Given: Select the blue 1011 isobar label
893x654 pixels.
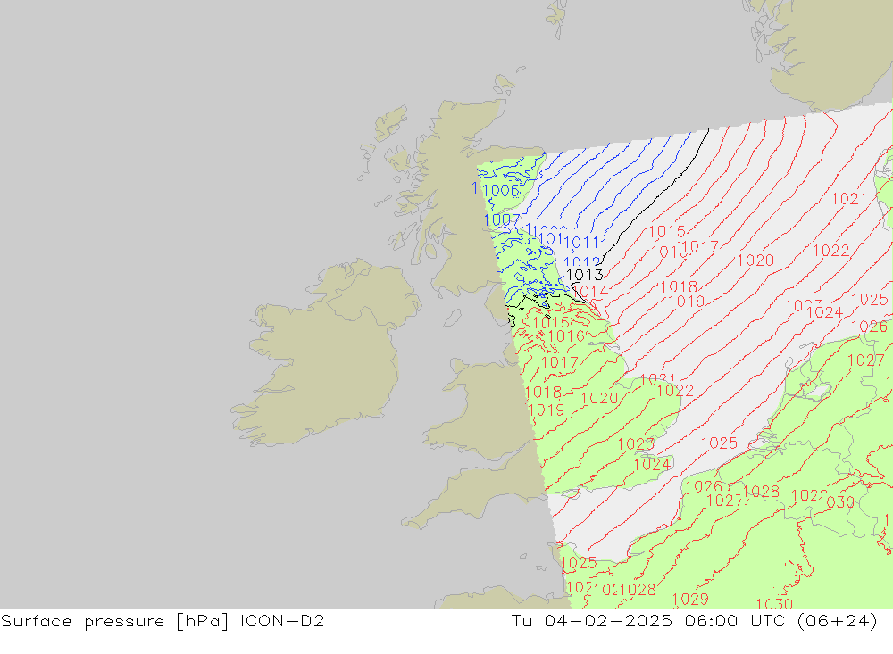Looking at the screenshot, I should click(582, 242).
